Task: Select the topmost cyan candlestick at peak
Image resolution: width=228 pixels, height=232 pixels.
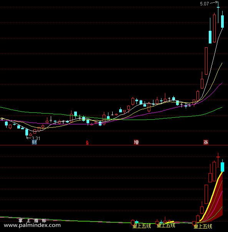Action: pos(218,12)
